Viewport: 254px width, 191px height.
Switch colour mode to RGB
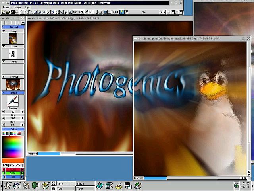5,165
